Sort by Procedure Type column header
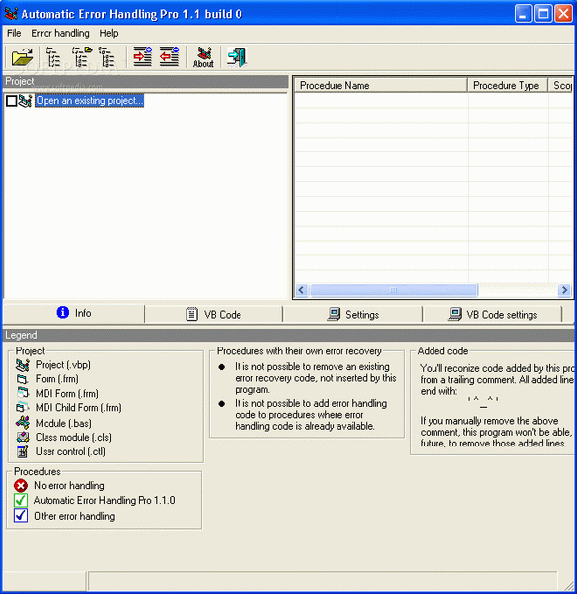Image resolution: width=577 pixels, height=594 pixels. 508,85
